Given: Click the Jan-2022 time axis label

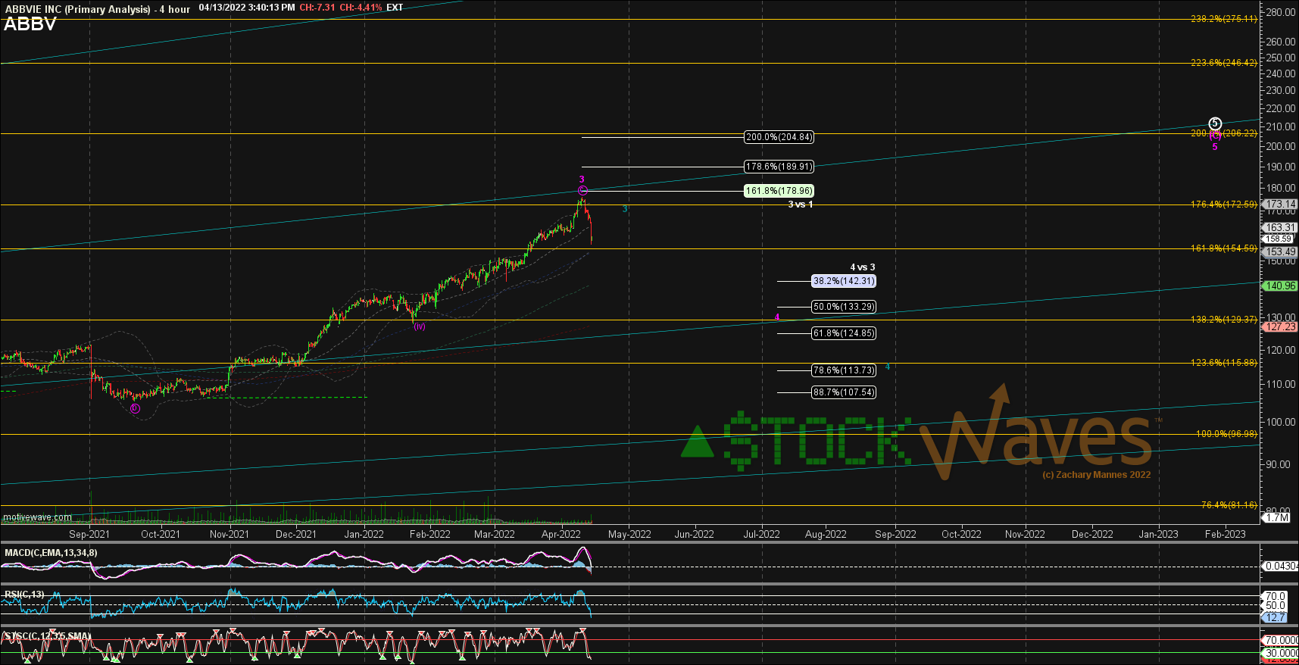Looking at the screenshot, I should (x=364, y=534).
